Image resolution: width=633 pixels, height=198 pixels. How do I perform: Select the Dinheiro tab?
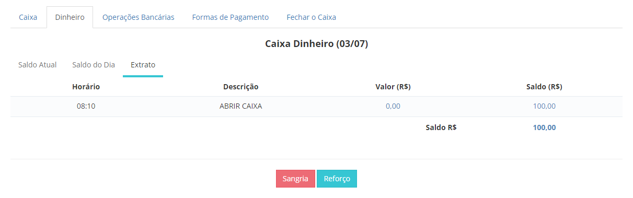(70, 17)
